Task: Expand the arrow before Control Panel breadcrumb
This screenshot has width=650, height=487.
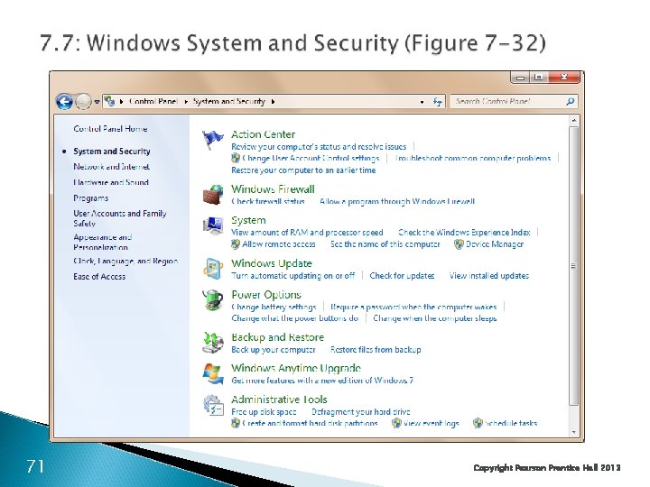Action: point(122,101)
